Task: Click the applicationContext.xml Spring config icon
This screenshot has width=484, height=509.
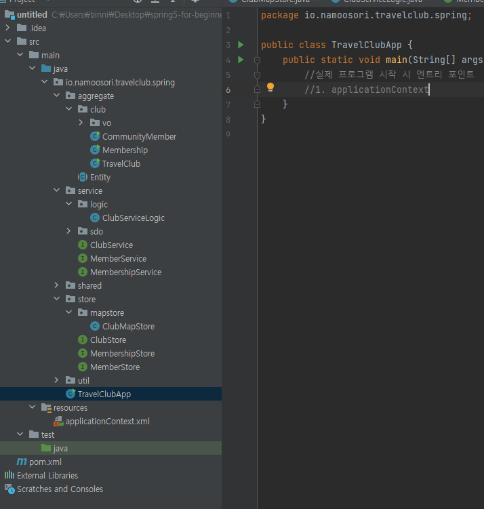Action: tap(58, 422)
